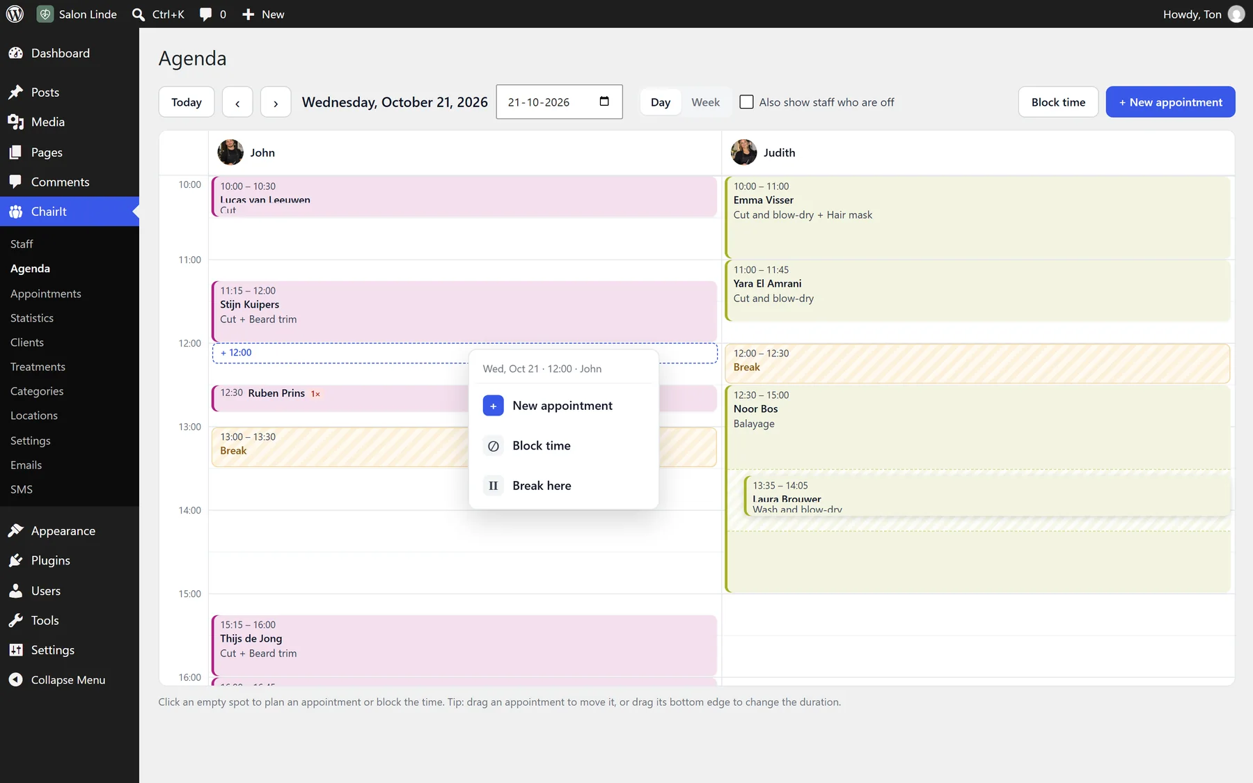Open Thijs de Jong's 15:15 appointment
The image size is (1253, 783).
[464, 645]
